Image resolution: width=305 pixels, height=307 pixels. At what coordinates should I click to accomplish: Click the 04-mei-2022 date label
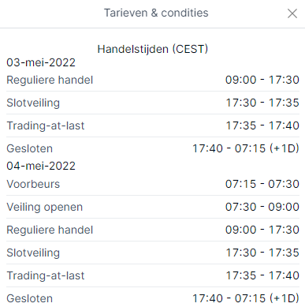tap(41, 166)
